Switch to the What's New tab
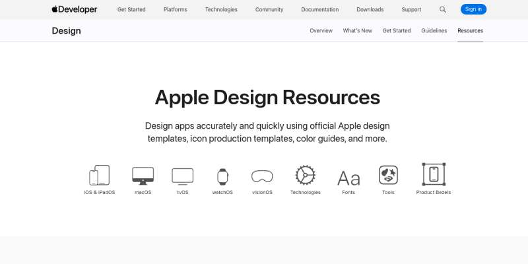528x264 pixels. coord(357,30)
